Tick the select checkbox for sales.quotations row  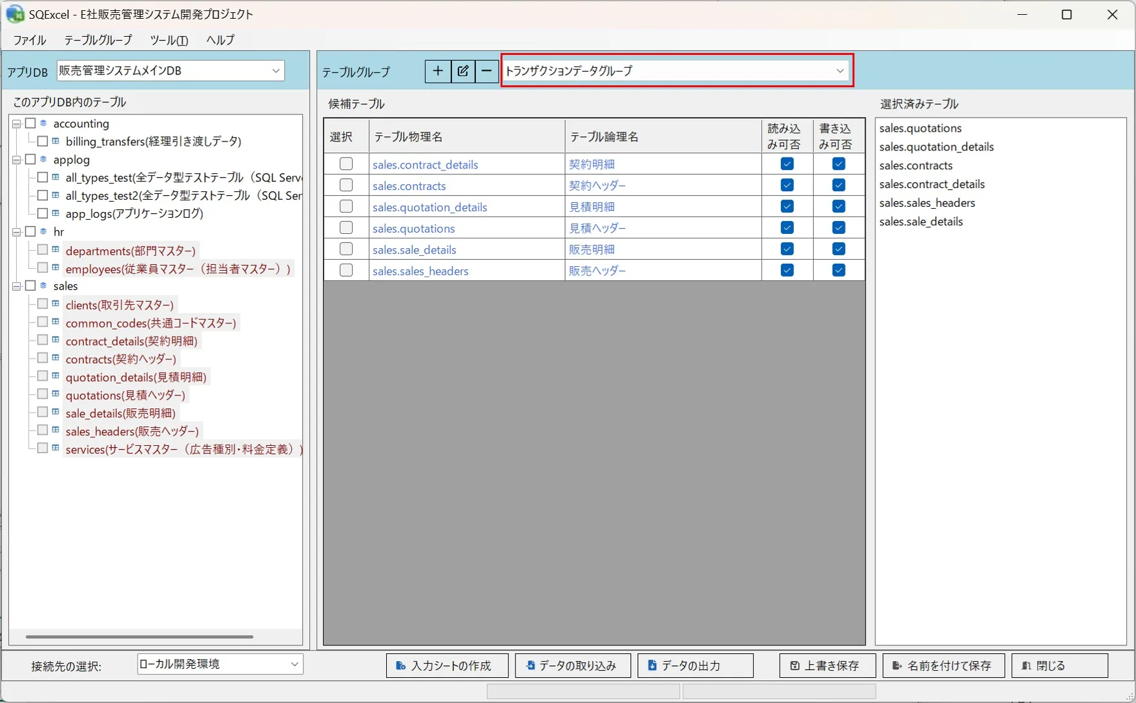(x=346, y=228)
